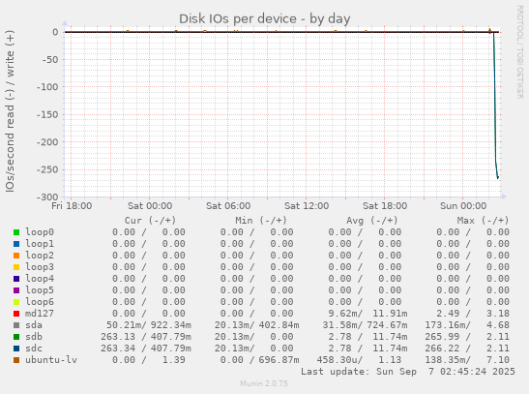Click the sdb current read value 263.13
The height and width of the screenshot is (394, 529).
click(x=118, y=337)
